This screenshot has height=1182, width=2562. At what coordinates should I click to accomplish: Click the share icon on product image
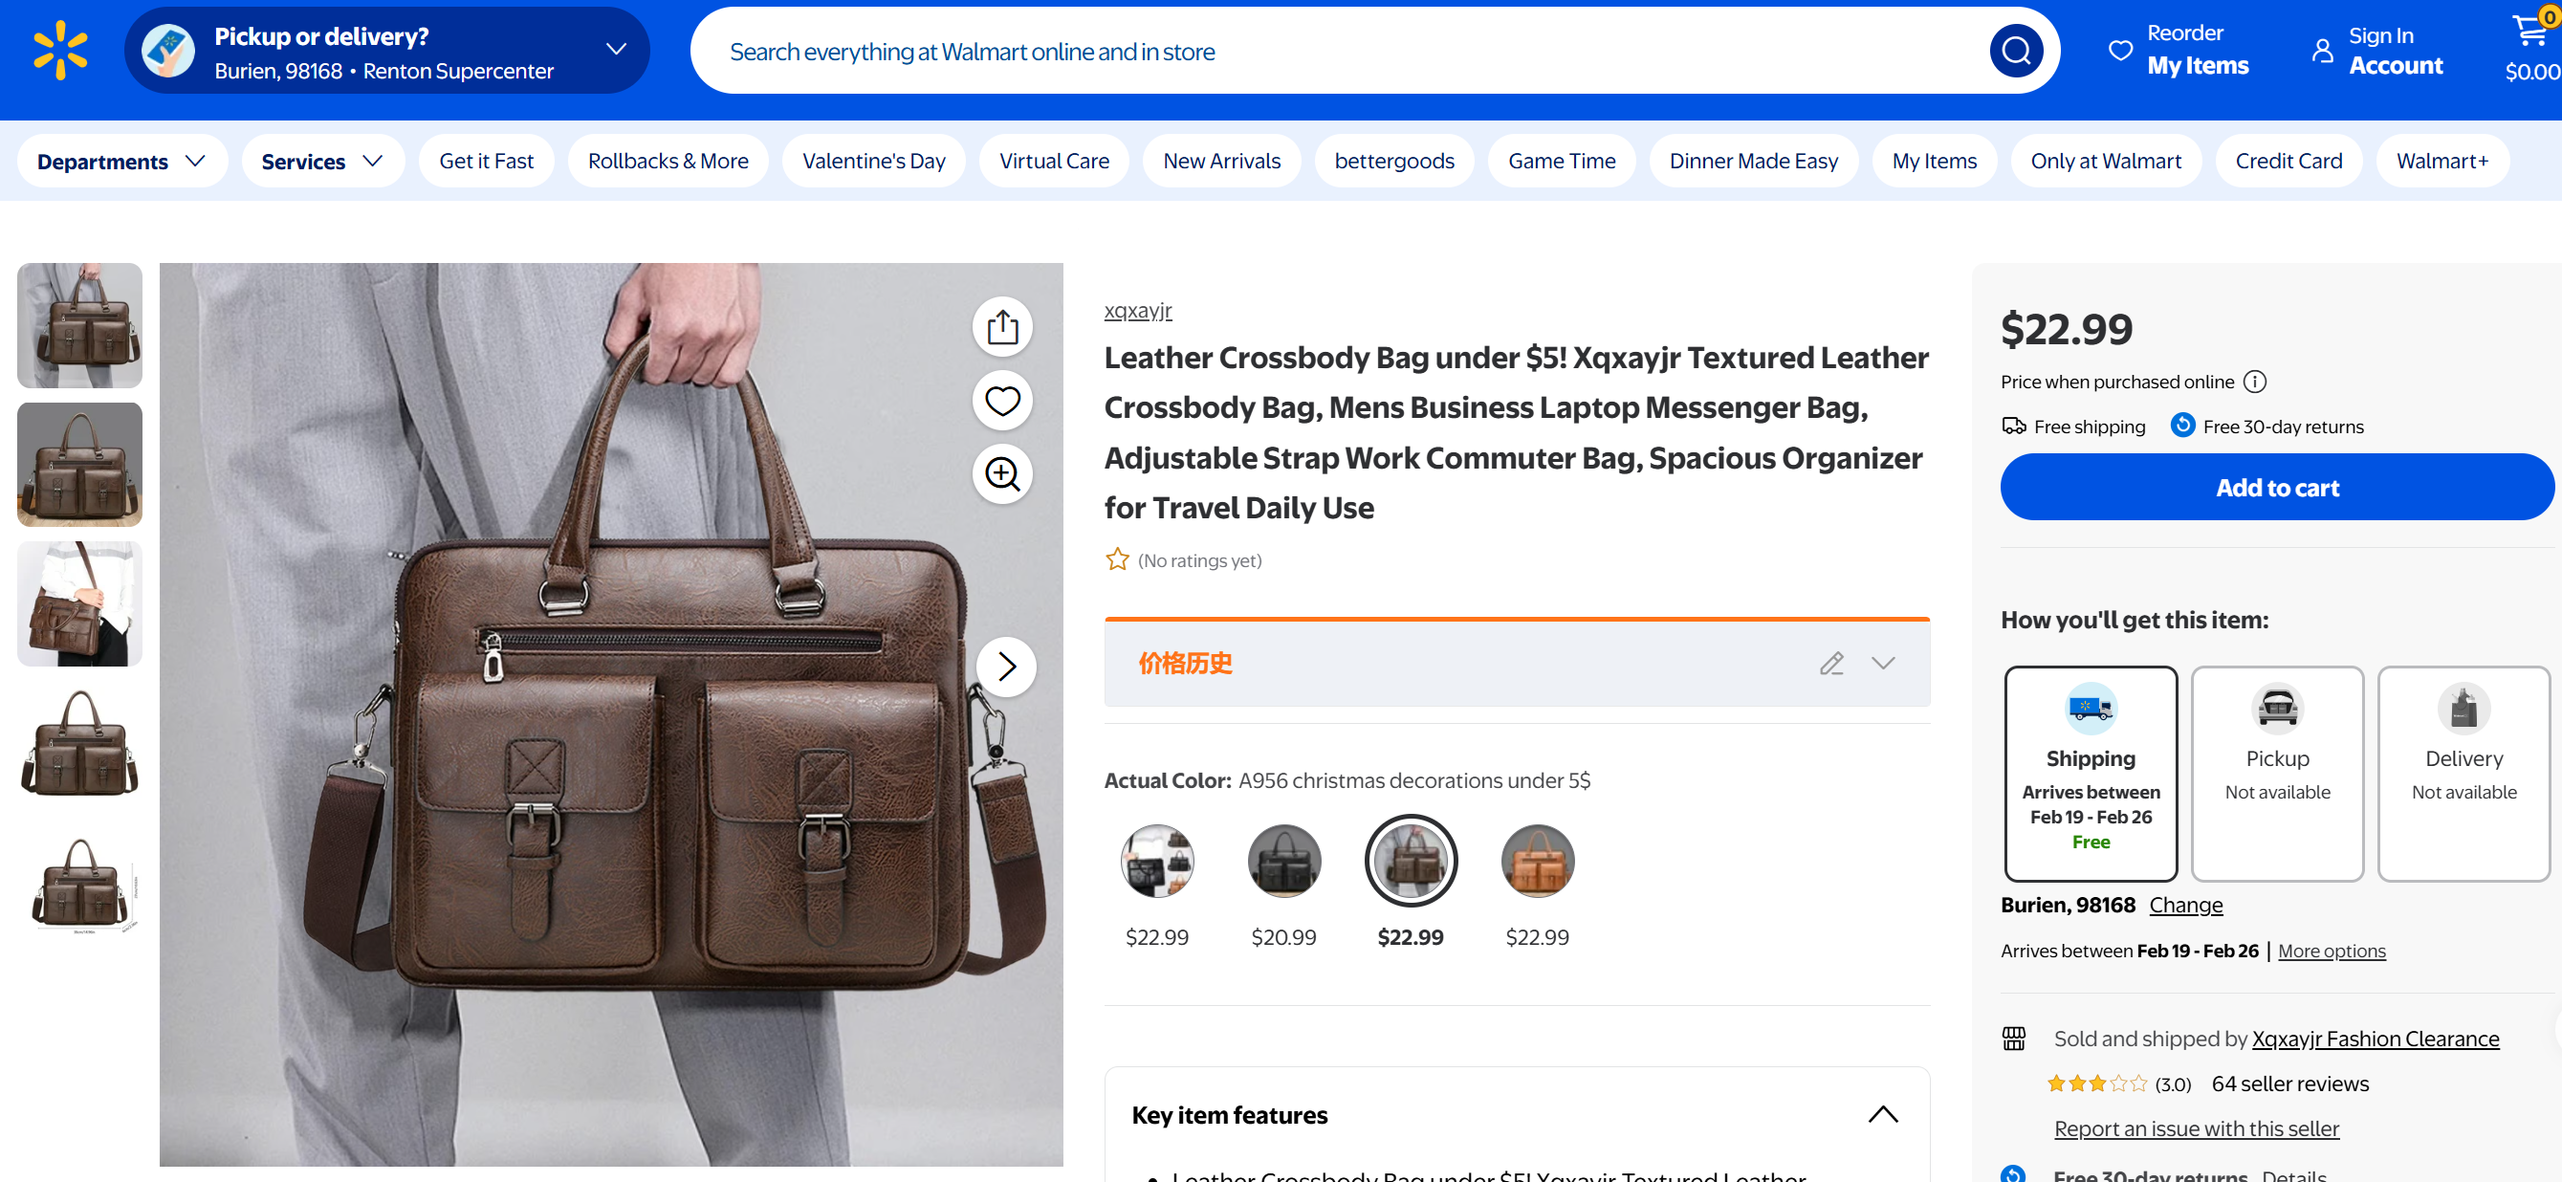[1001, 327]
